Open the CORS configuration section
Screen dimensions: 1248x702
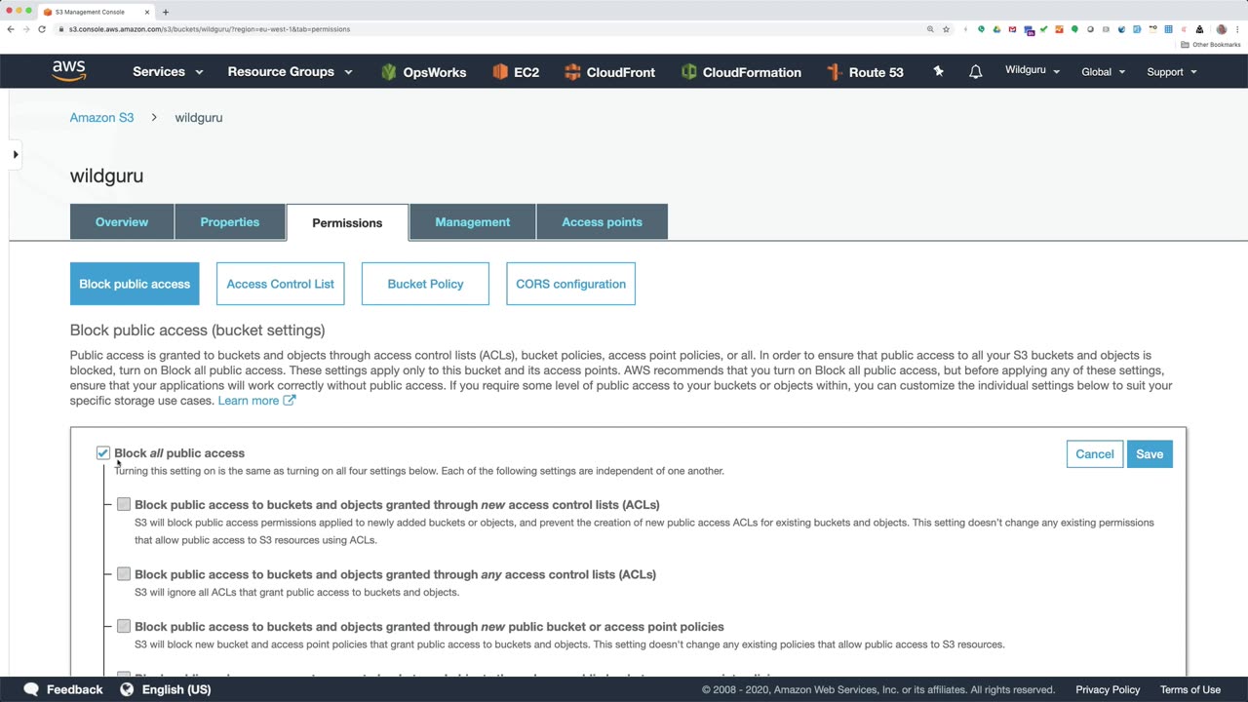tap(571, 284)
